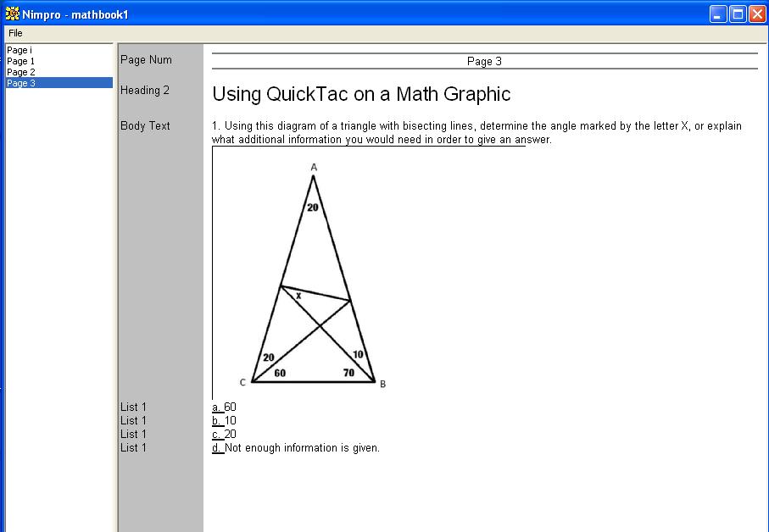Click the 20 angle label at apex A
The image size is (769, 532).
pos(312,208)
